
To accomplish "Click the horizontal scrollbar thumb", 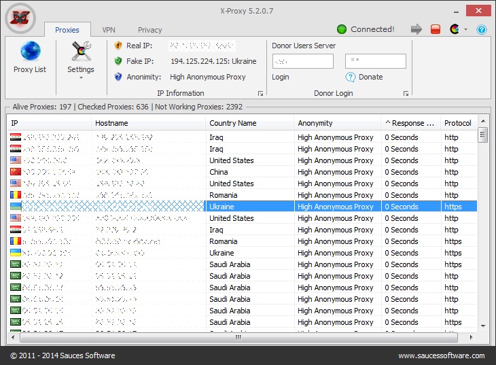I will click(x=238, y=336).
